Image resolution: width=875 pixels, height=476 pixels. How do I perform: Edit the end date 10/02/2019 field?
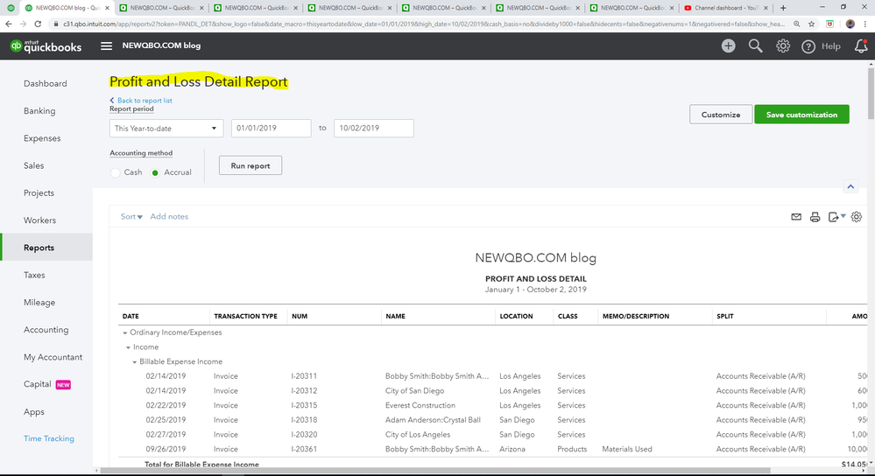pyautogui.click(x=374, y=129)
